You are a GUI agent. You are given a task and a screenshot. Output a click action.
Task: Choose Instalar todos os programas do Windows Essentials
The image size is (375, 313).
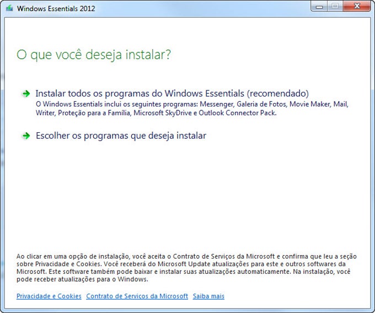coord(172,94)
